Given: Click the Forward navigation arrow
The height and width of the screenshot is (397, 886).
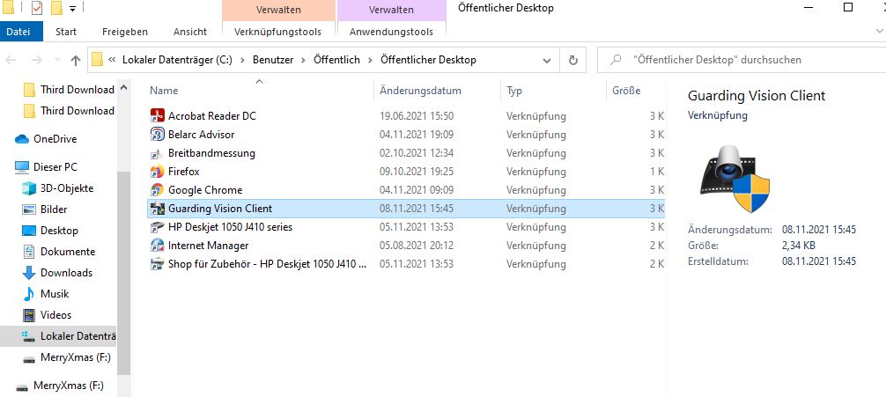Looking at the screenshot, I should [37, 60].
